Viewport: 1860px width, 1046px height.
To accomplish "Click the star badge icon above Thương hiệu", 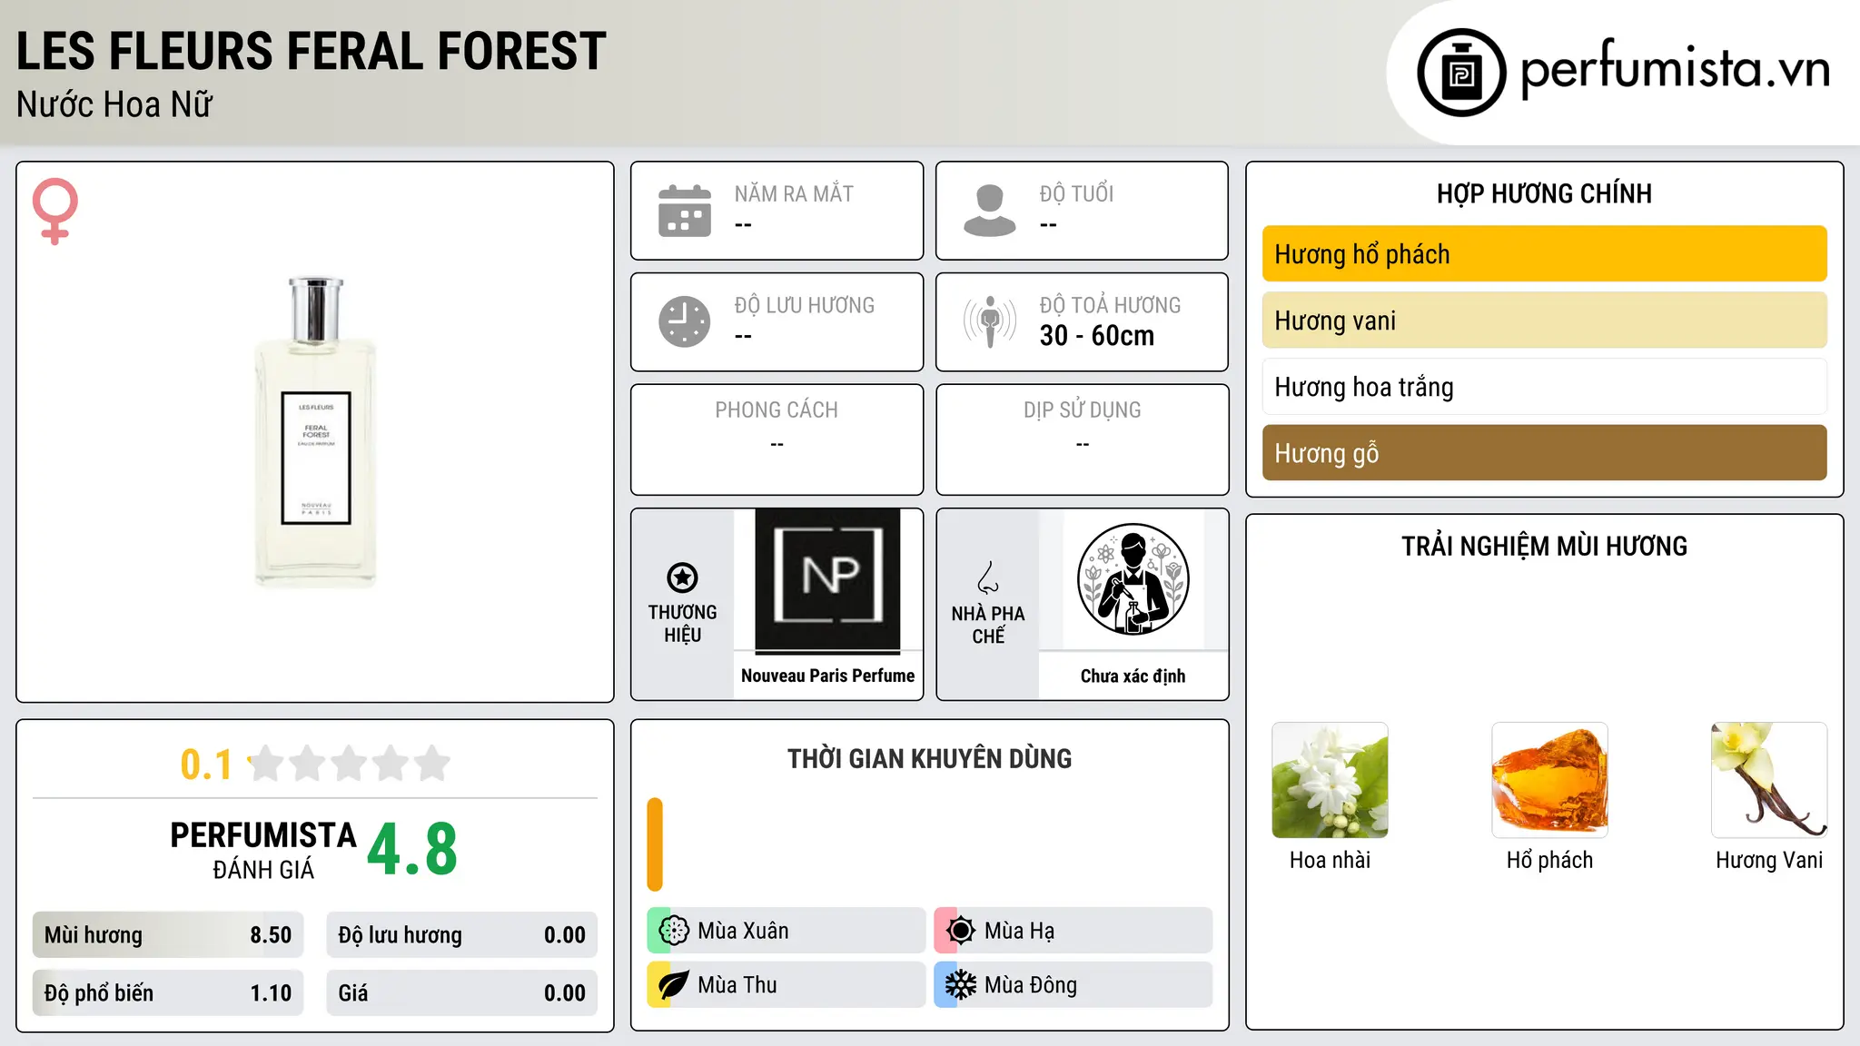I will (x=682, y=577).
